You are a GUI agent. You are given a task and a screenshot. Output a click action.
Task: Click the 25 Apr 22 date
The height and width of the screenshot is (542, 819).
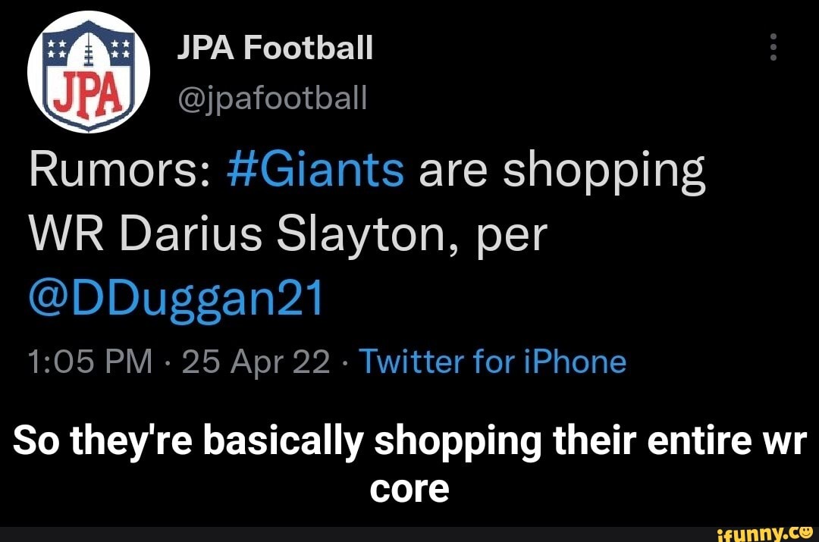tap(256, 362)
